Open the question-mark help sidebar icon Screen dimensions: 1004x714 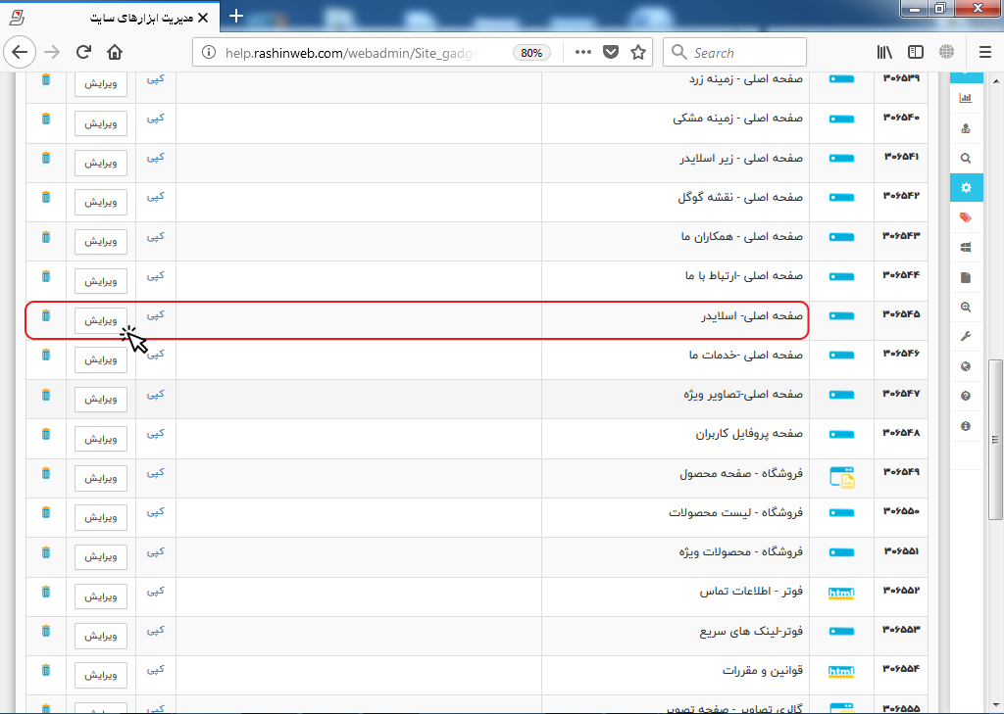[966, 396]
